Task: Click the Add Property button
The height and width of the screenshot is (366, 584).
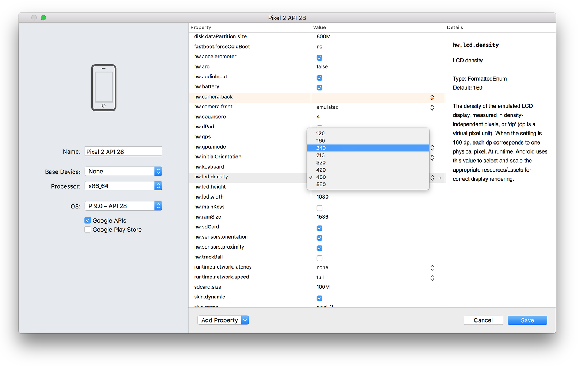Action: point(219,320)
